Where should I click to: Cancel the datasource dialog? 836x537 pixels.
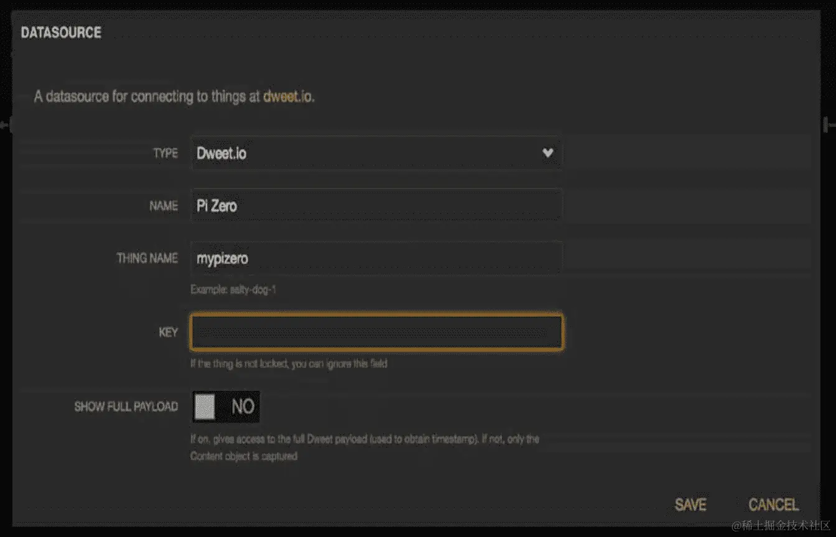[773, 504]
